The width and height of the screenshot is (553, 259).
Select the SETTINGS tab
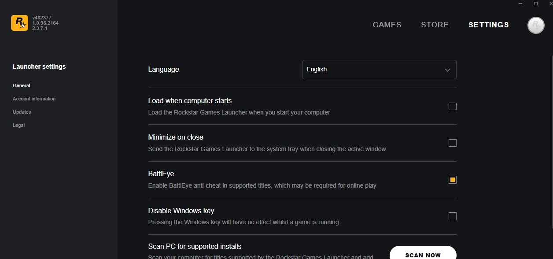488,25
